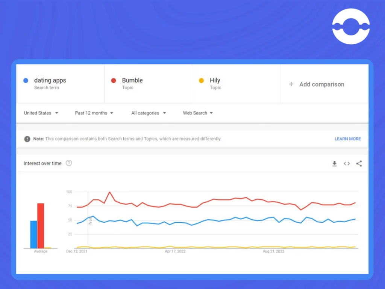This screenshot has height=289, width=385.
Task: Expand the All categories dropdown
Action: (x=149, y=113)
